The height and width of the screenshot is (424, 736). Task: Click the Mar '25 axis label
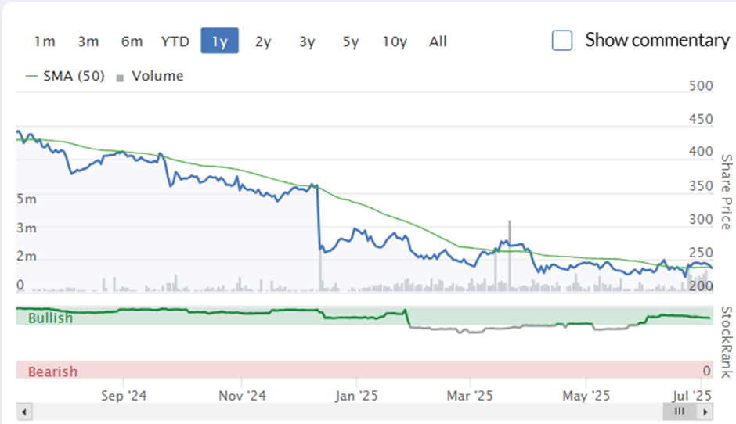[x=470, y=396]
